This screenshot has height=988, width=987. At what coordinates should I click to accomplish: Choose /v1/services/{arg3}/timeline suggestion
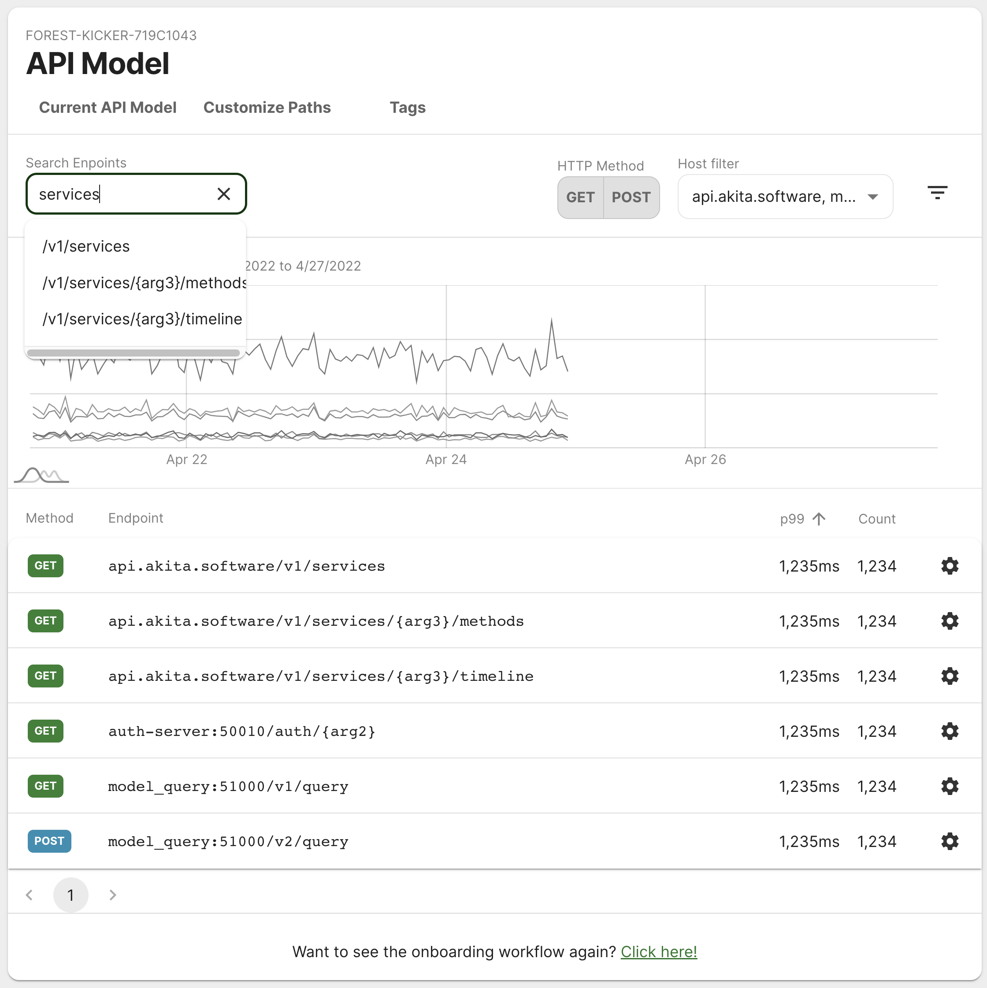click(x=142, y=319)
